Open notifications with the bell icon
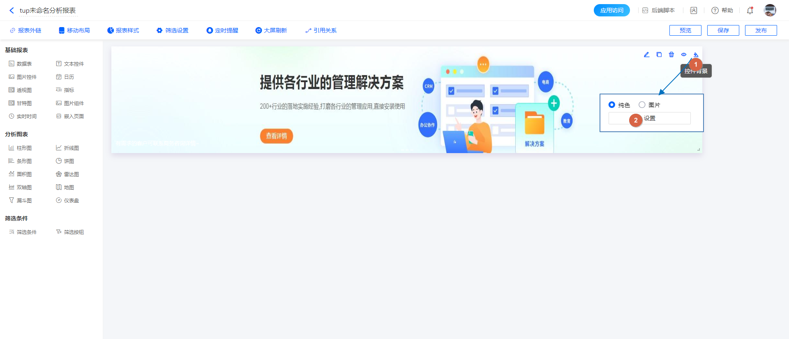 pos(750,11)
